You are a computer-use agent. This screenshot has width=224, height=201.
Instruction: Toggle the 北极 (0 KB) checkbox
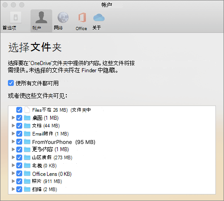[x=19, y=166]
